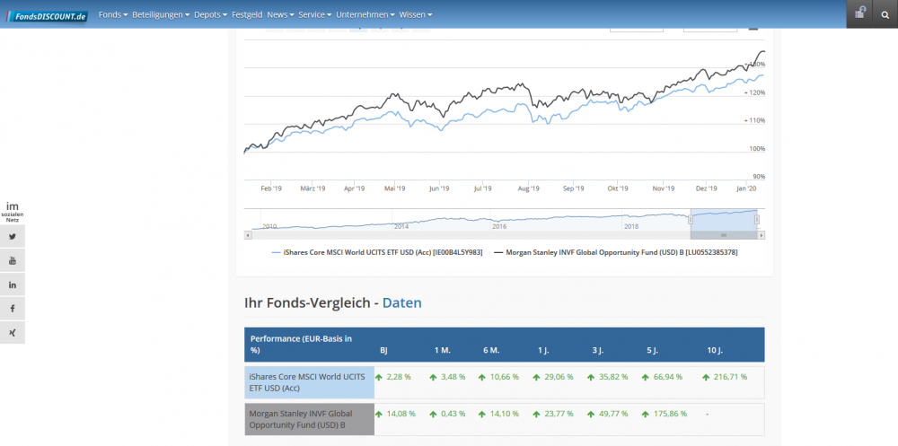Open the FondsDISCOUNT.de logo home link
Image resolution: width=898 pixels, height=446 pixels.
pos(48,16)
